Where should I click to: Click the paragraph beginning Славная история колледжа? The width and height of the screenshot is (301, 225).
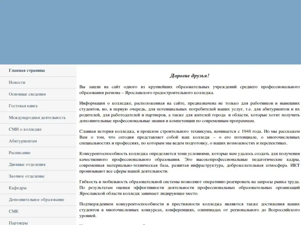tap(189, 137)
